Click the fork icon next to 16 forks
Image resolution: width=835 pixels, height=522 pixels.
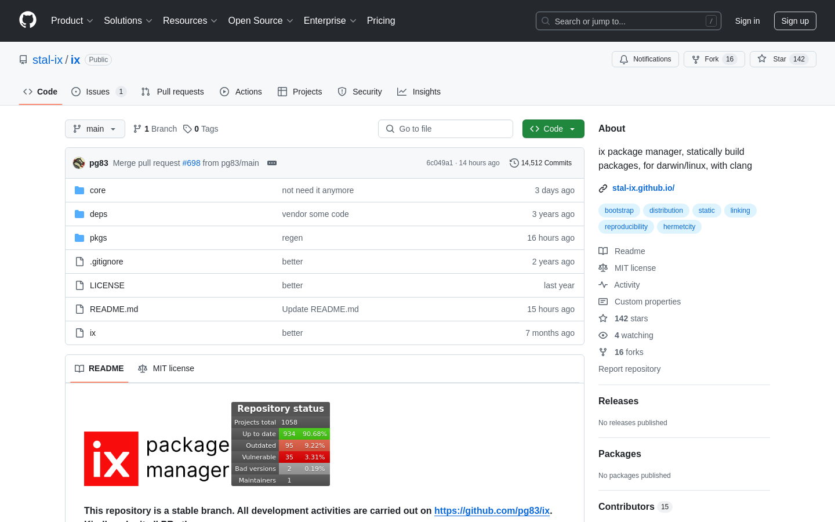[x=603, y=352]
